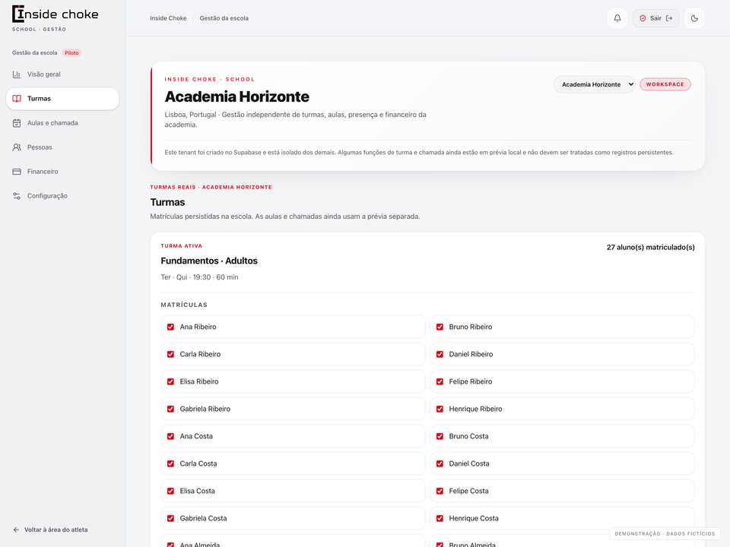
Task: Uncheck Henrique Ribeiro checkbox
Action: click(440, 409)
